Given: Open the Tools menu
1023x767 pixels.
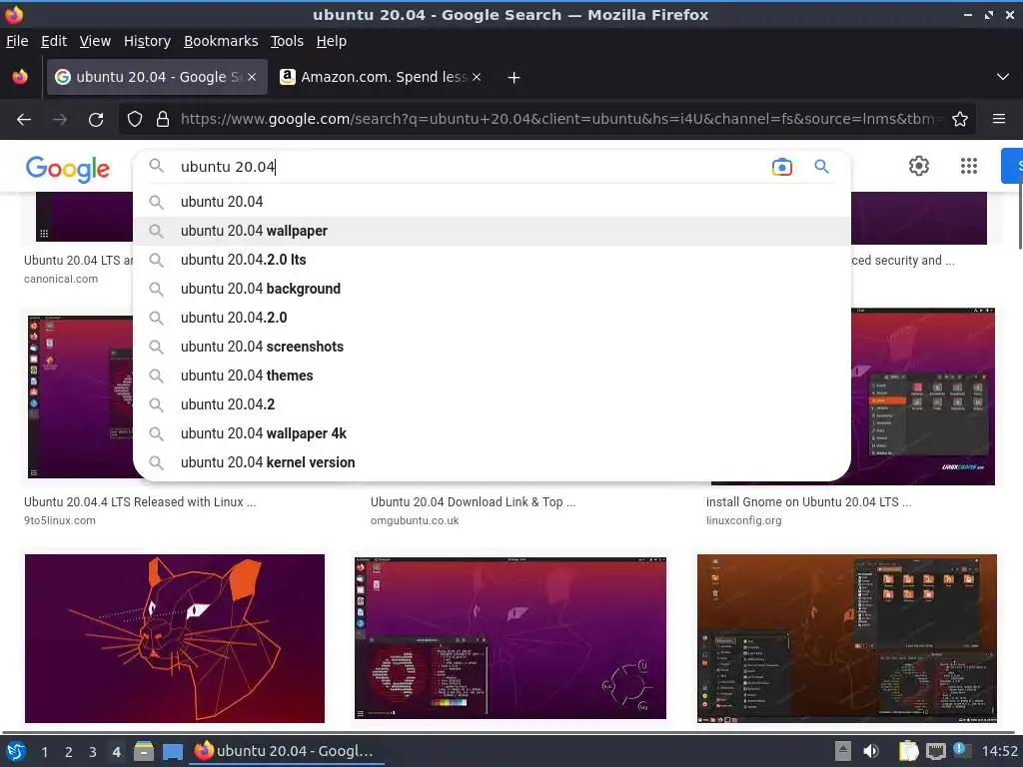Looking at the screenshot, I should tap(287, 41).
